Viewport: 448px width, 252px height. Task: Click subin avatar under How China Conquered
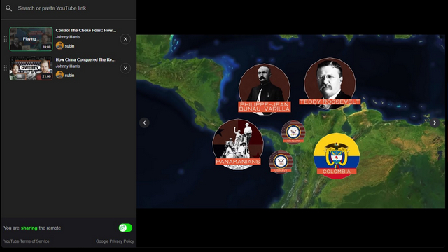click(59, 75)
